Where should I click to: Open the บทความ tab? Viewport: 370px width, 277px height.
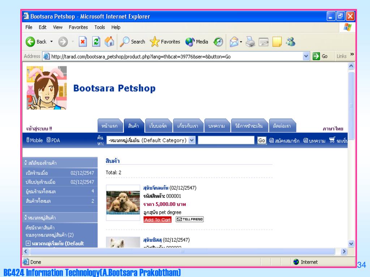pyautogui.click(x=217, y=126)
